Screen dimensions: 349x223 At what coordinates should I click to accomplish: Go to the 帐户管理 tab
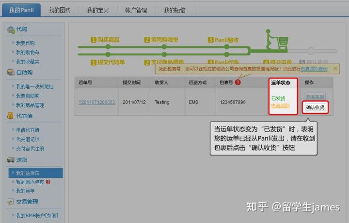pyautogui.click(x=136, y=10)
